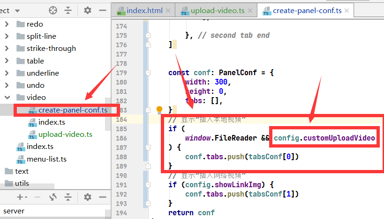Open upload-video.ts in project tree
The width and height of the screenshot is (384, 219).
(60, 134)
